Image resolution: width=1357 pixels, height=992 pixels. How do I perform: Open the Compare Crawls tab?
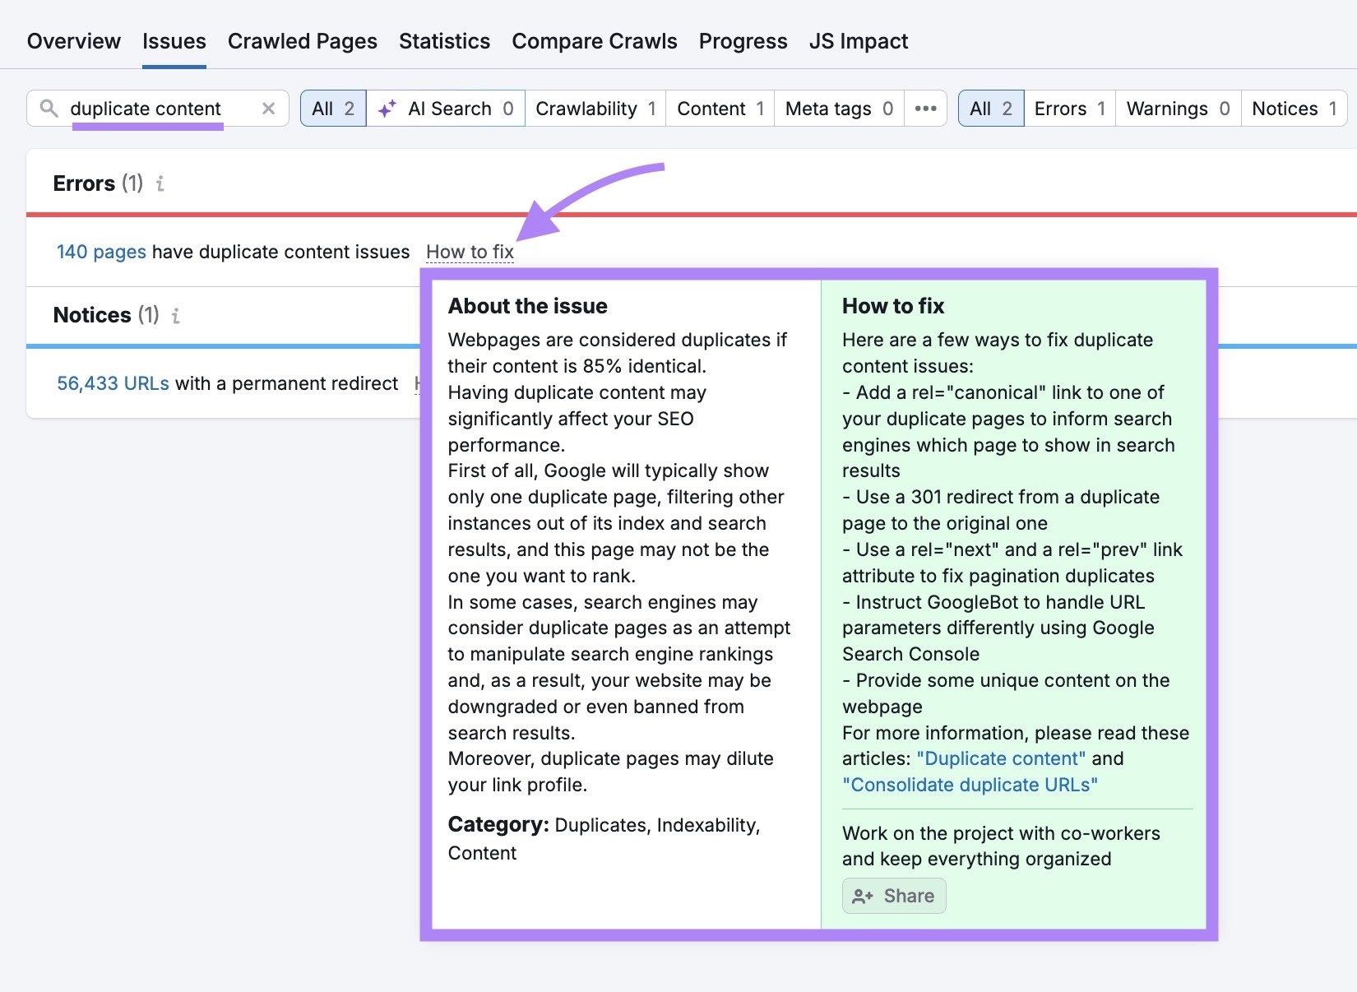click(594, 40)
